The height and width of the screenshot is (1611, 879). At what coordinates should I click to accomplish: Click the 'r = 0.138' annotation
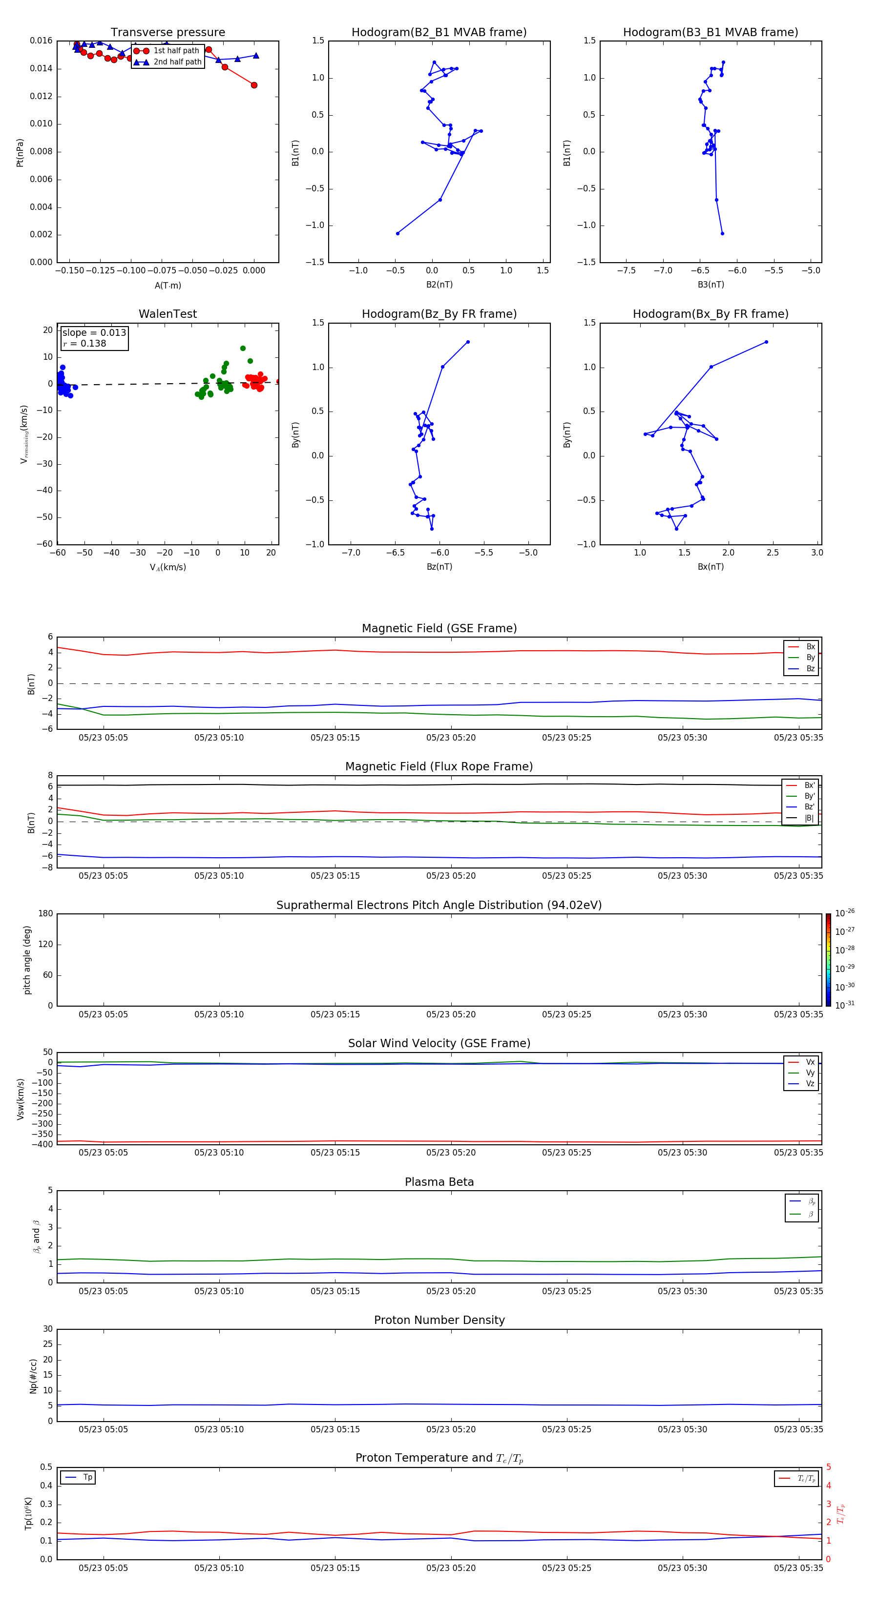(84, 344)
